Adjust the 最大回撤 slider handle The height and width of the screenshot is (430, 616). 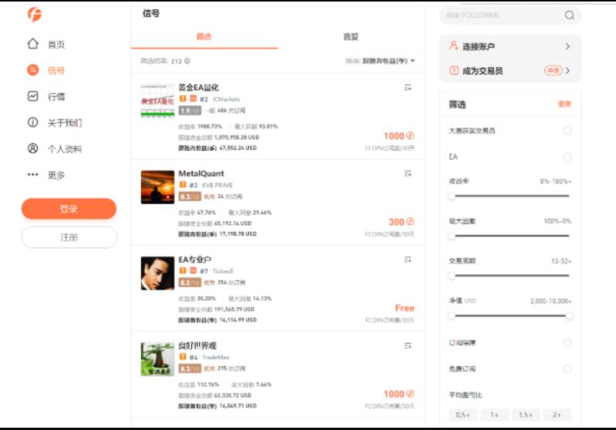[x=452, y=236]
